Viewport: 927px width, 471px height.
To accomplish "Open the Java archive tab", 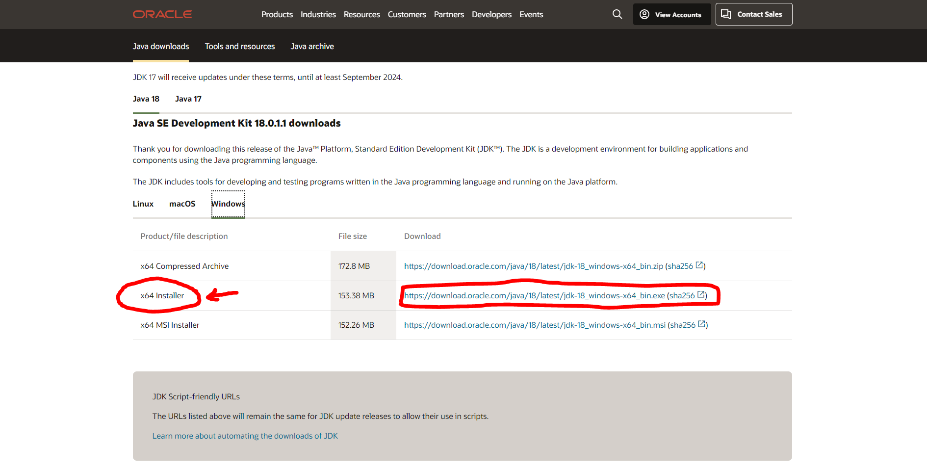I will click(312, 46).
